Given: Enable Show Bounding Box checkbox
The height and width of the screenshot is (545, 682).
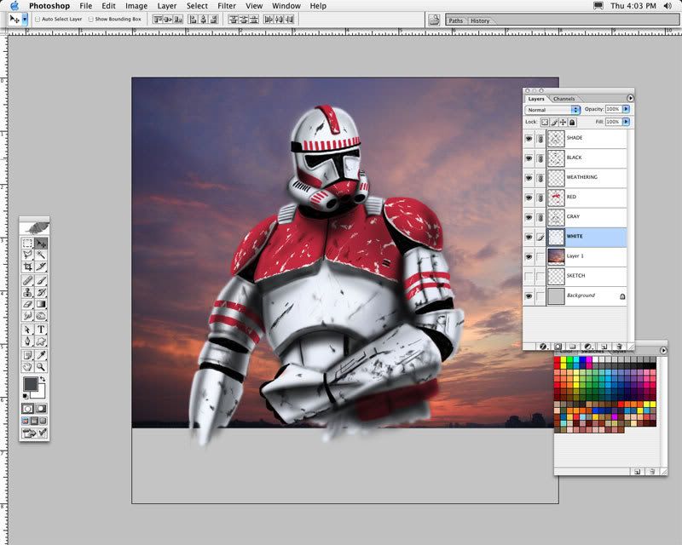Looking at the screenshot, I should pos(90,19).
